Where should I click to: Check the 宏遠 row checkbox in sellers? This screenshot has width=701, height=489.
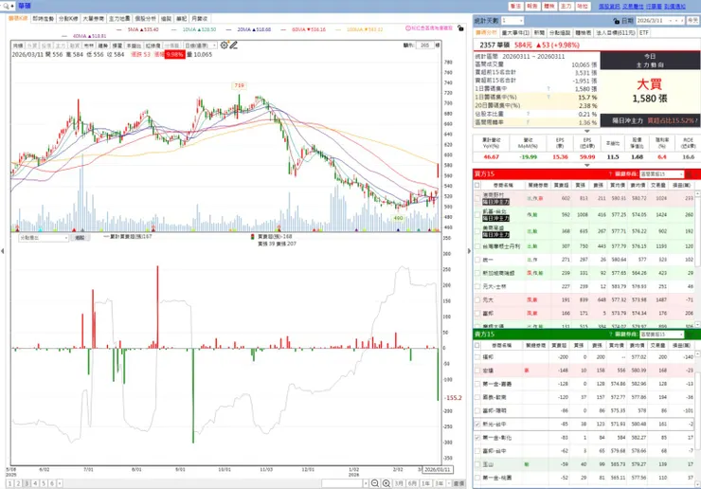coord(477,371)
